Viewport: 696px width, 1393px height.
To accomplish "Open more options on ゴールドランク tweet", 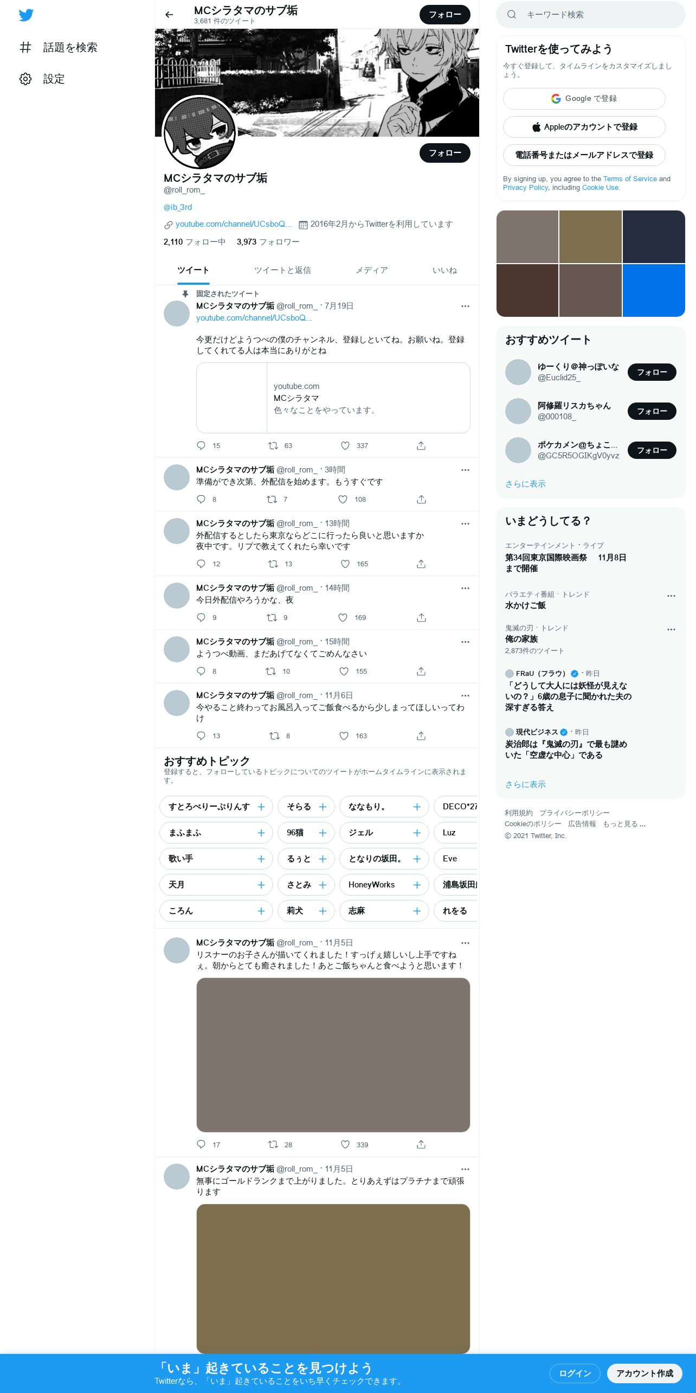I will [x=465, y=1169].
